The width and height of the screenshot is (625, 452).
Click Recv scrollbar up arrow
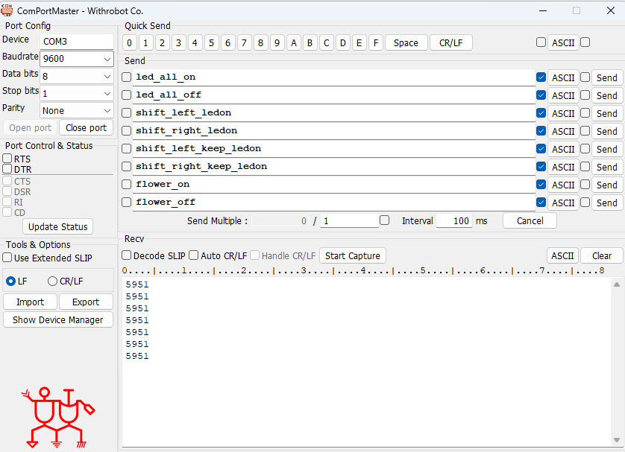coord(617,284)
